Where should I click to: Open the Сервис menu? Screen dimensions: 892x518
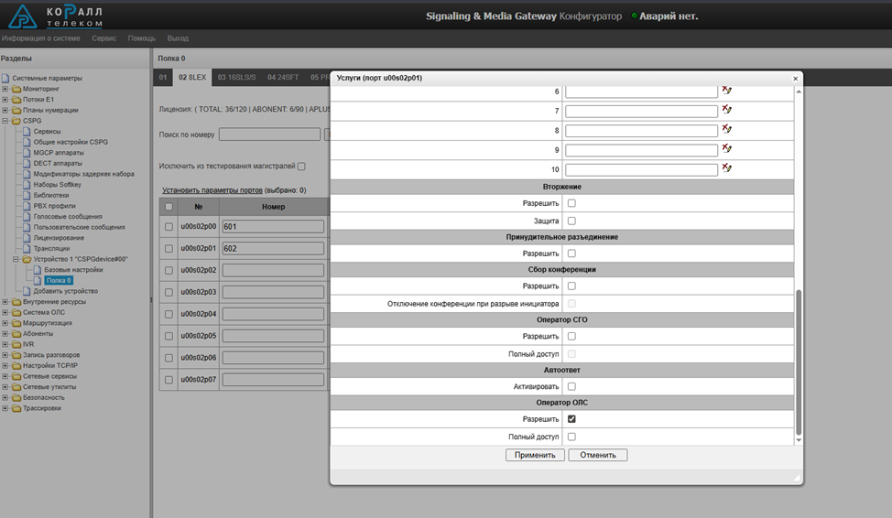coord(103,38)
